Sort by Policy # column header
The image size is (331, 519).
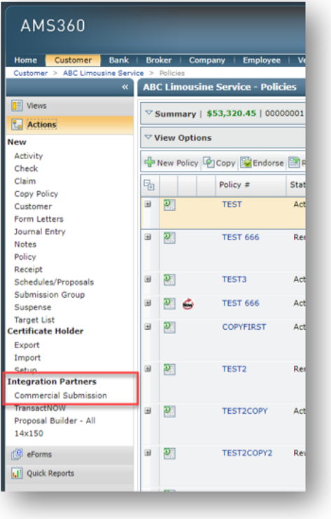pyautogui.click(x=234, y=185)
